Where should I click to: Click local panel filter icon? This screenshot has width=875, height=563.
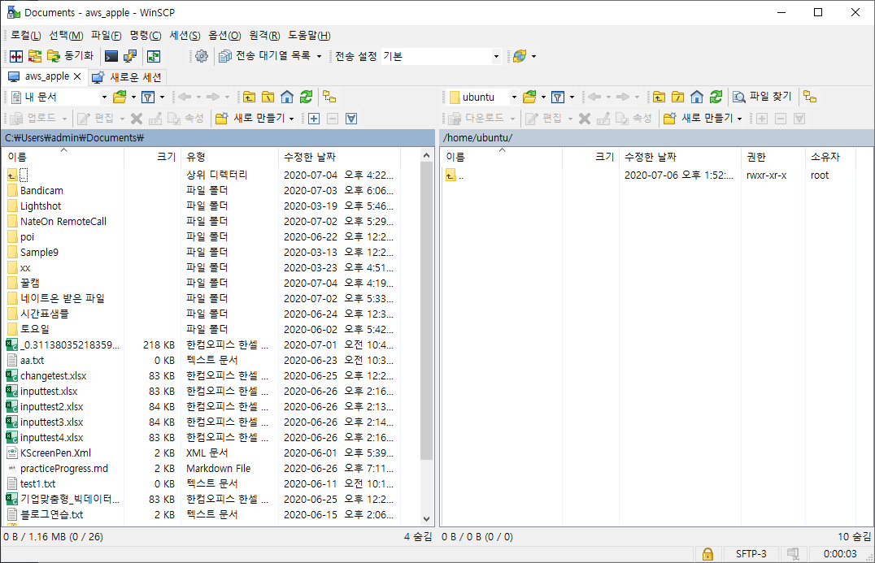[148, 97]
